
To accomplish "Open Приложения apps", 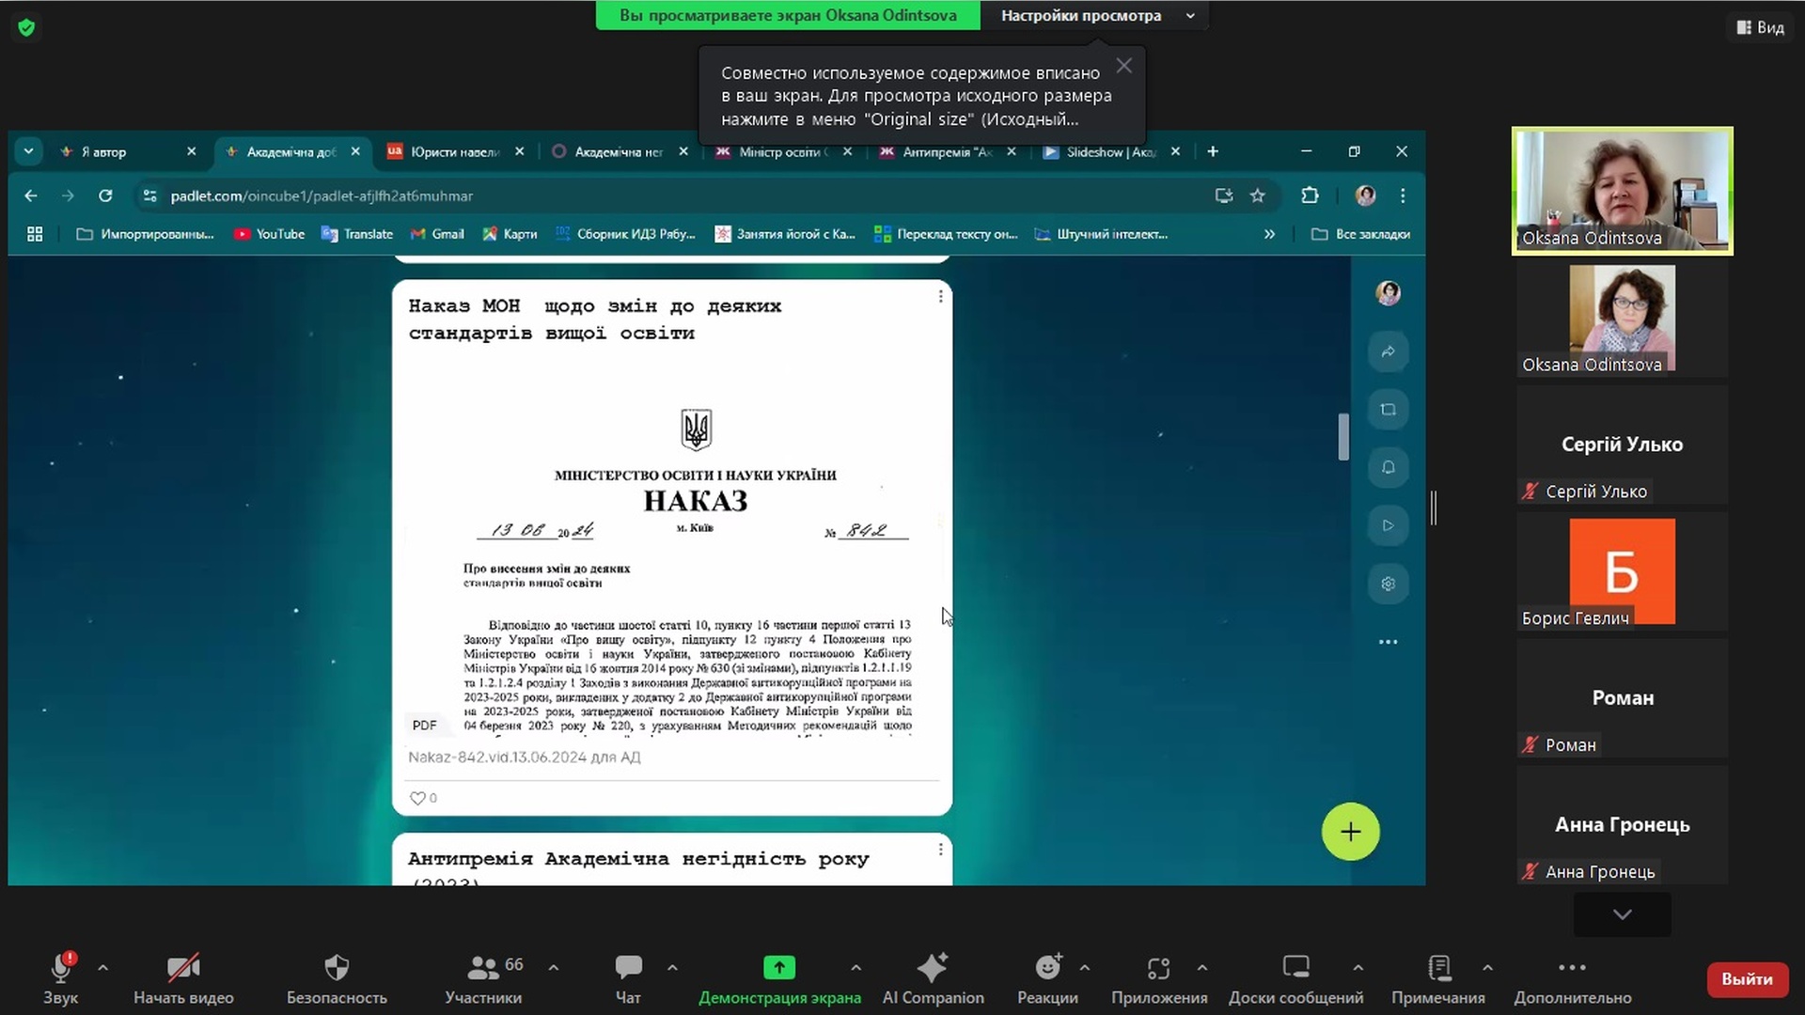I will coord(1159,977).
